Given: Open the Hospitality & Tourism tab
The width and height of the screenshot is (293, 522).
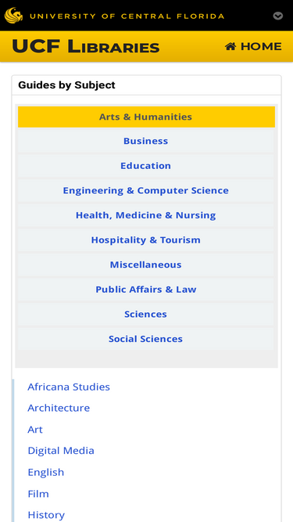Looking at the screenshot, I should pos(146,240).
